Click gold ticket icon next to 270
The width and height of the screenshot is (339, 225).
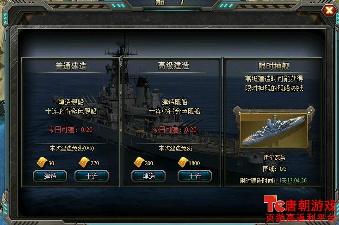click(x=84, y=162)
